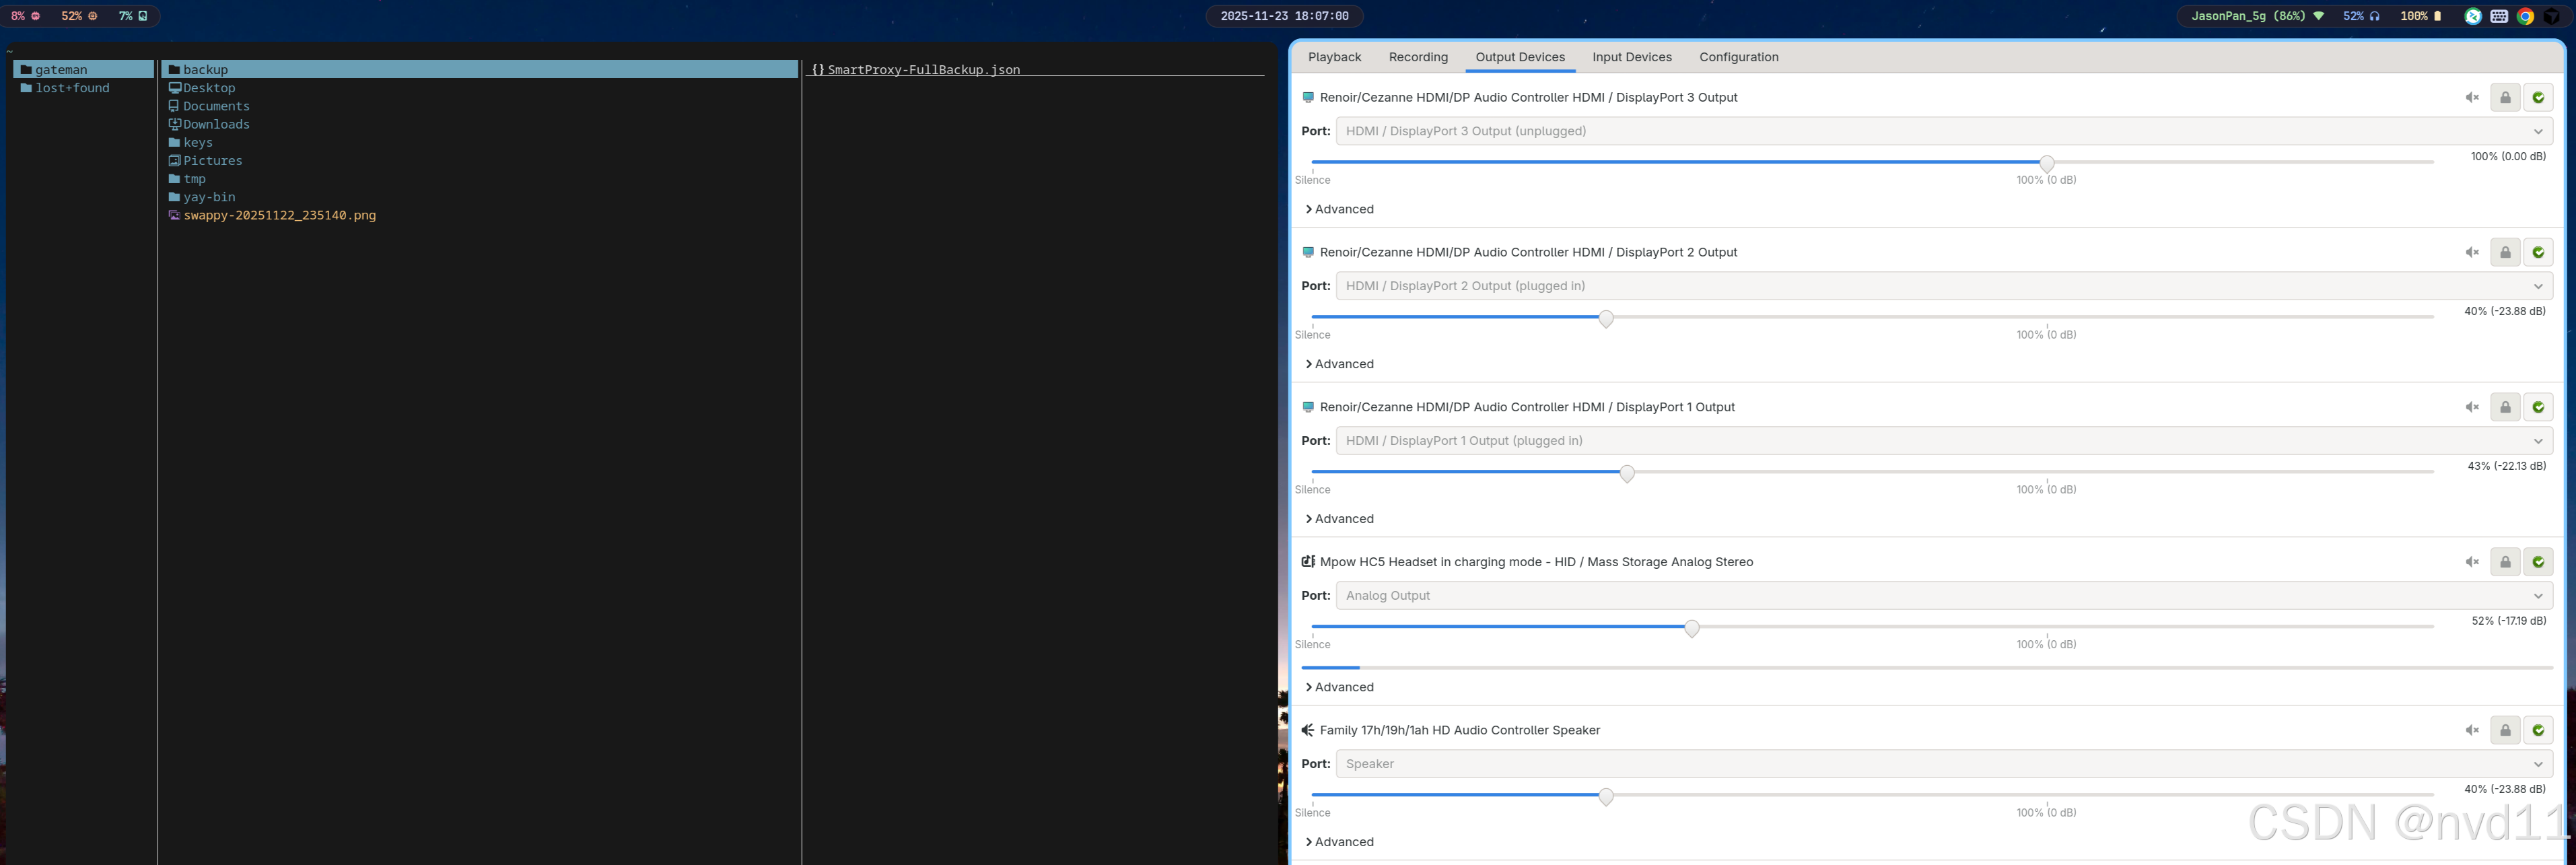Click the keyboard icon in top bar
2576x865 pixels.
[2499, 16]
